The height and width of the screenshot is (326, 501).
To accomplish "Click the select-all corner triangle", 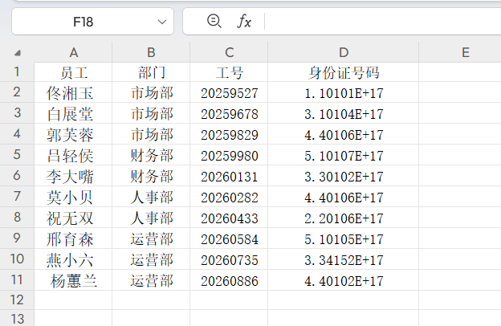I will (x=18, y=53).
